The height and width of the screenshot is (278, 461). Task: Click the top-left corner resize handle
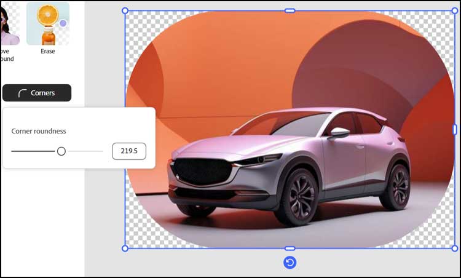pos(125,11)
